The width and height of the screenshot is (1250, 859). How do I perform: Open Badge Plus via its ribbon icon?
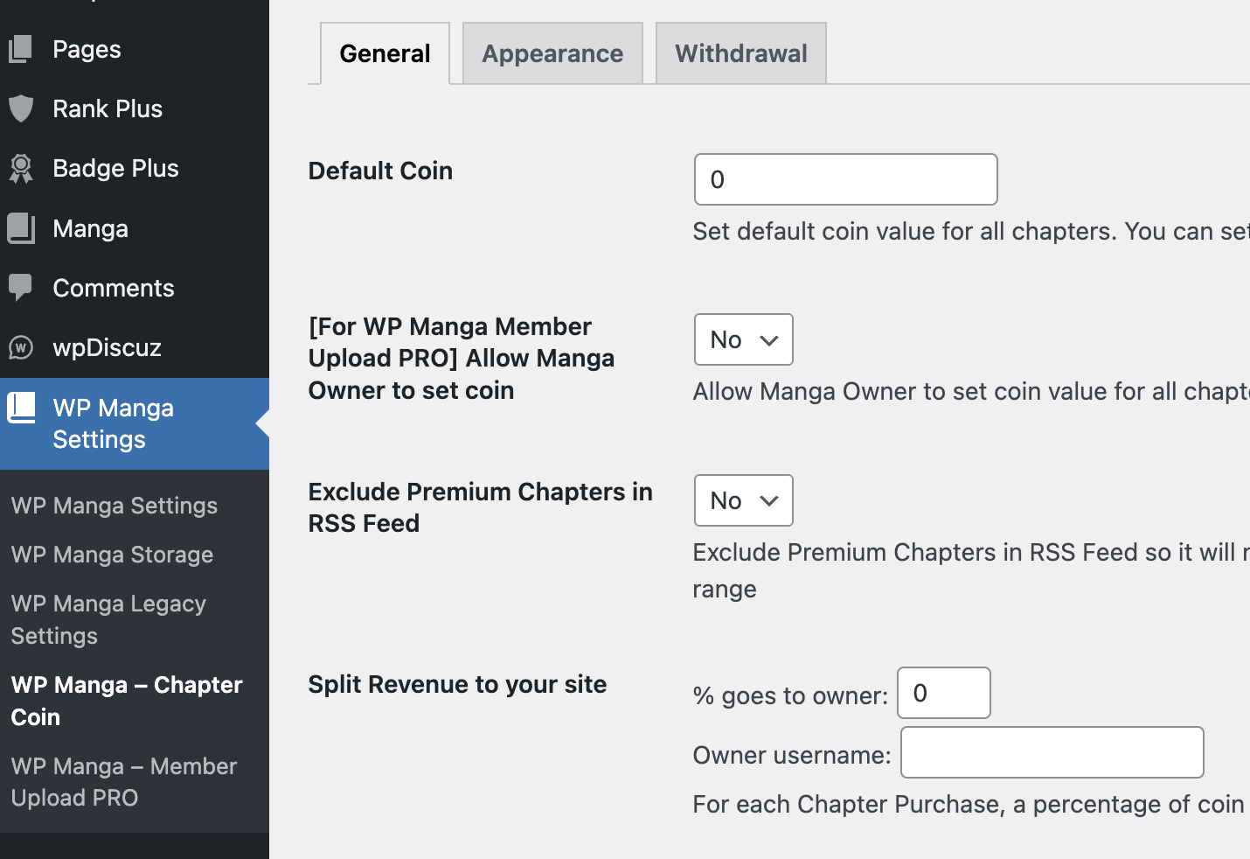(22, 168)
